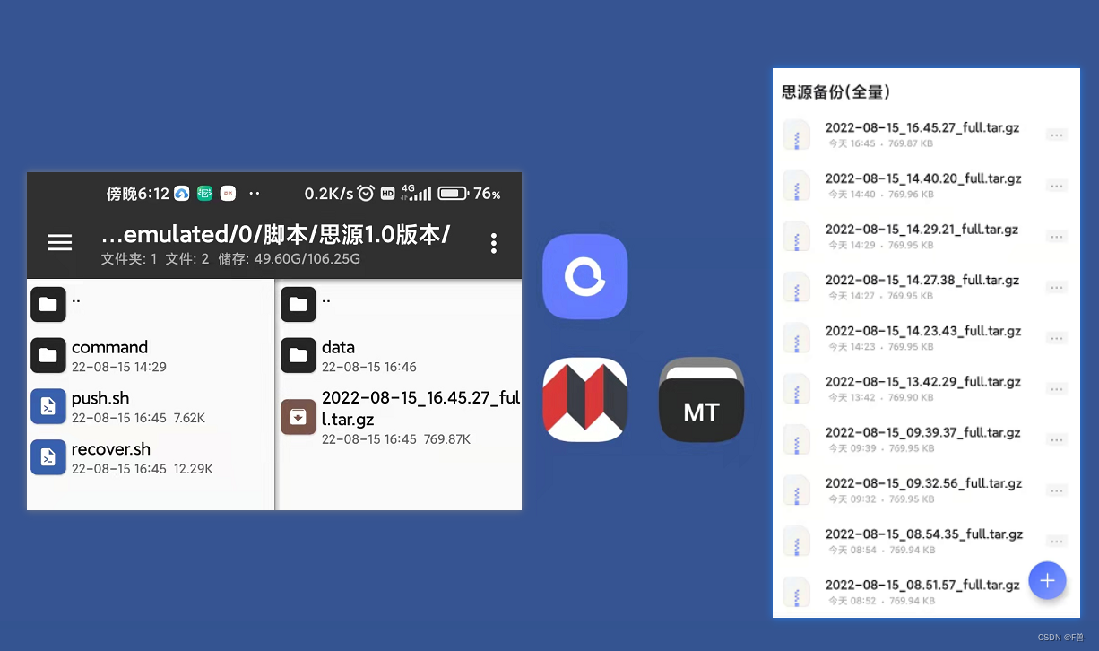Select the path title …emulated/0/脚本/思源1.0版本/
Screen dimensions: 1099x651
click(276, 235)
